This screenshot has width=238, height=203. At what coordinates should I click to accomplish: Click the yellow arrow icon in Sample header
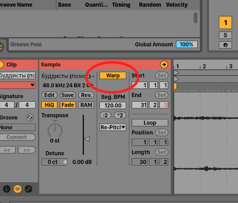(163, 64)
